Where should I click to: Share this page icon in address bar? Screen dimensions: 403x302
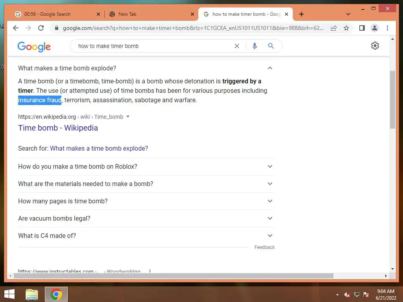click(x=334, y=28)
